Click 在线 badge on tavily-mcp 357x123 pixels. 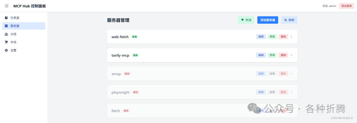click(135, 55)
